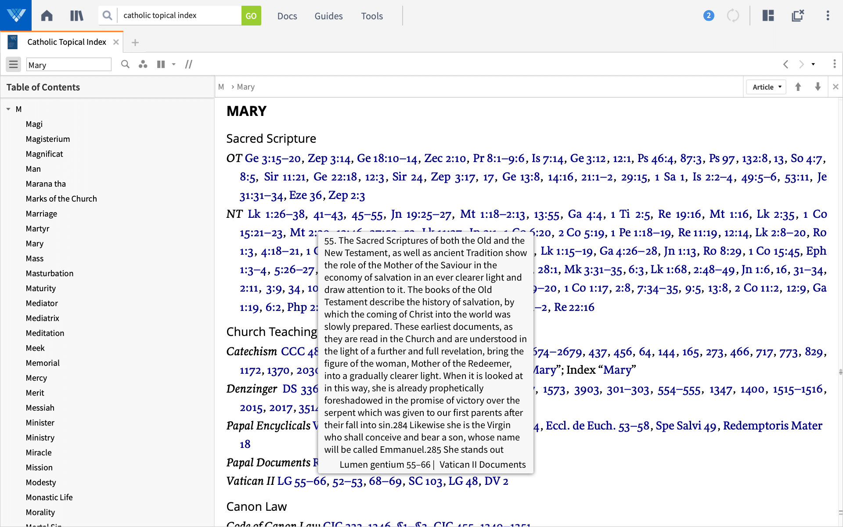
Task: Click the Mary reference input box
Action: click(x=68, y=65)
